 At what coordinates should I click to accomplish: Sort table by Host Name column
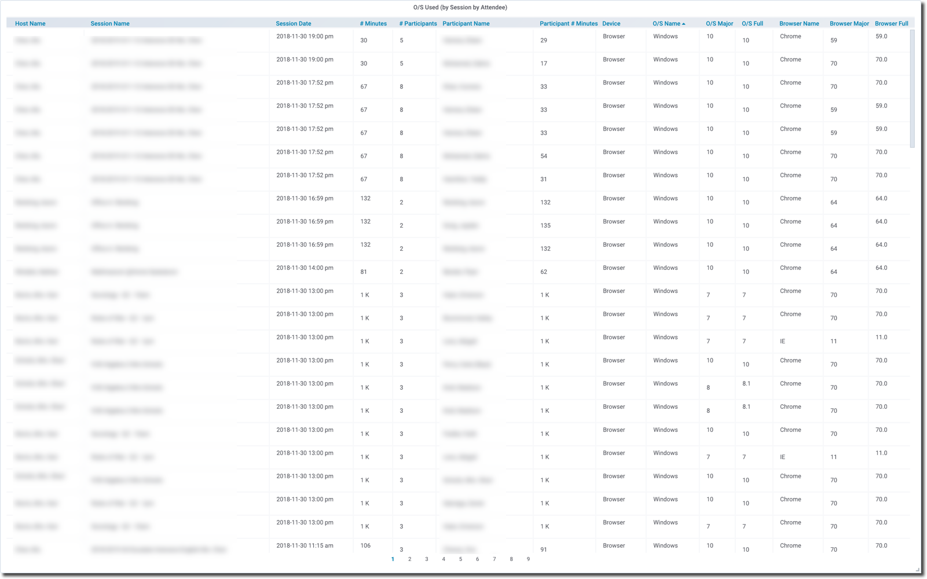point(30,24)
